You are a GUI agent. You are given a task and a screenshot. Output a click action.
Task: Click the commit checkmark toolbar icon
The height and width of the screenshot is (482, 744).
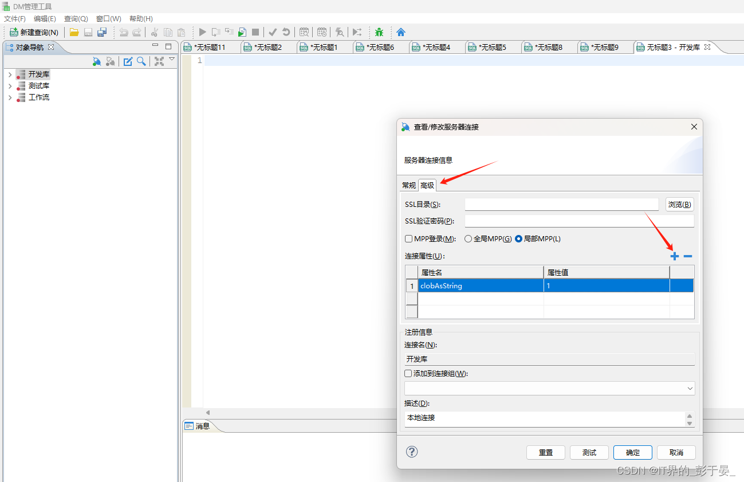click(273, 33)
